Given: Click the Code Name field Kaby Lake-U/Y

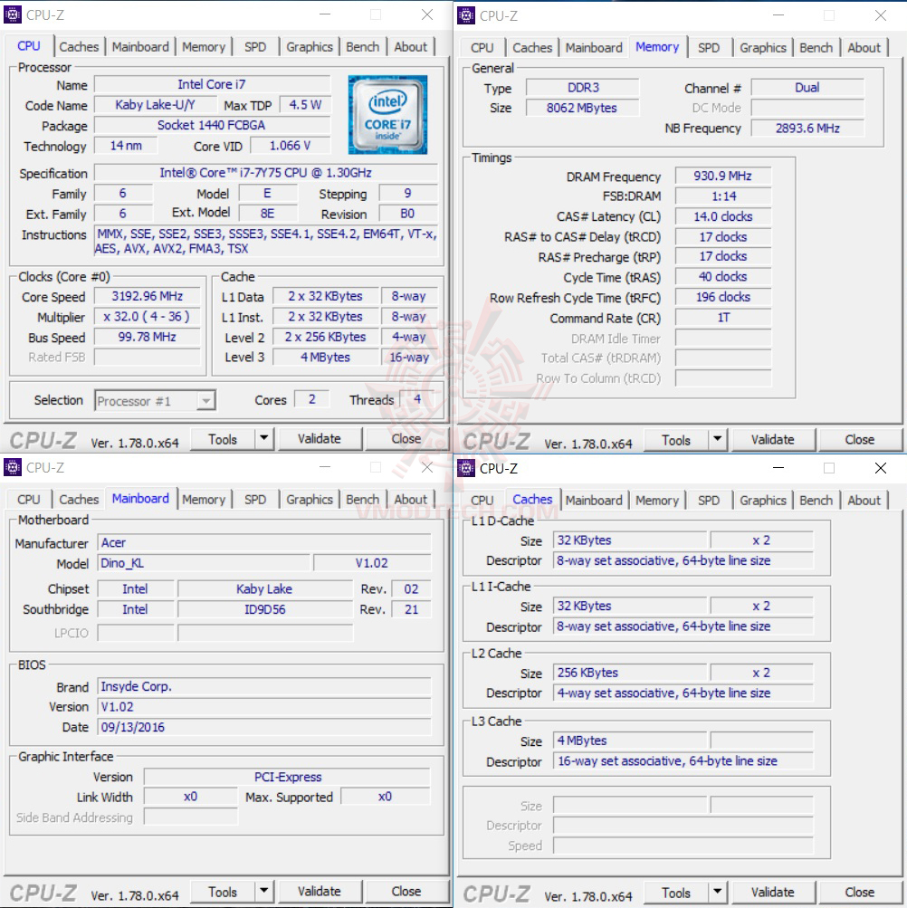Looking at the screenshot, I should tap(155, 105).
